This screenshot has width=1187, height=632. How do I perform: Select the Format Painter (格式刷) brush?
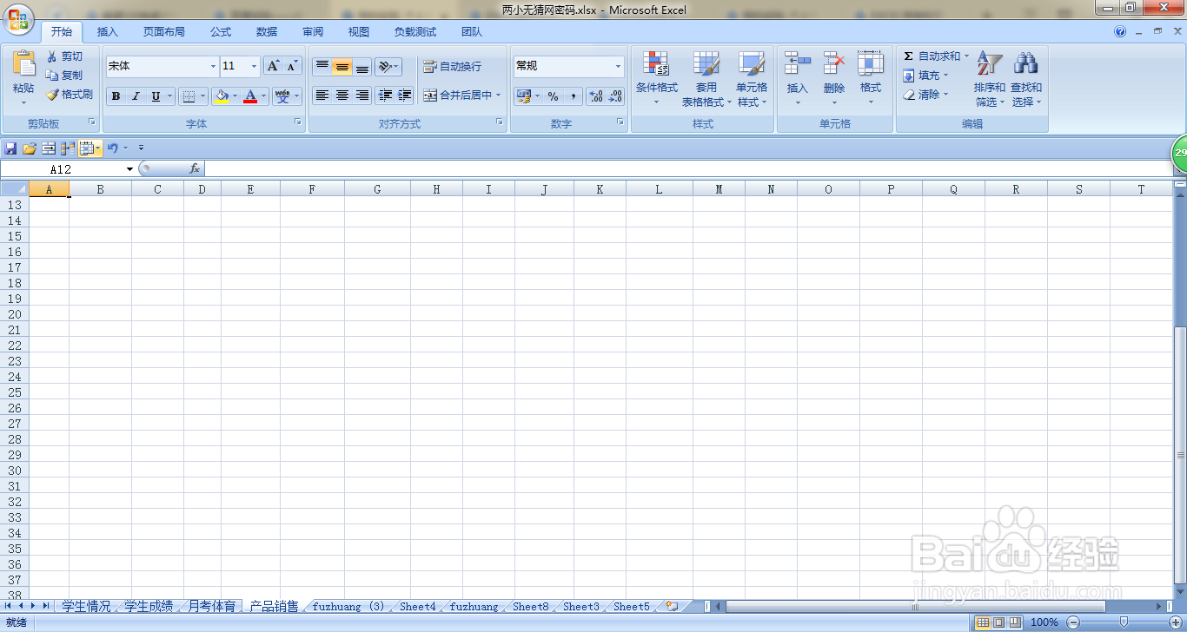pyautogui.click(x=70, y=95)
